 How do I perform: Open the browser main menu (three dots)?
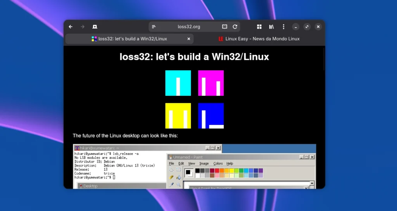283,27
